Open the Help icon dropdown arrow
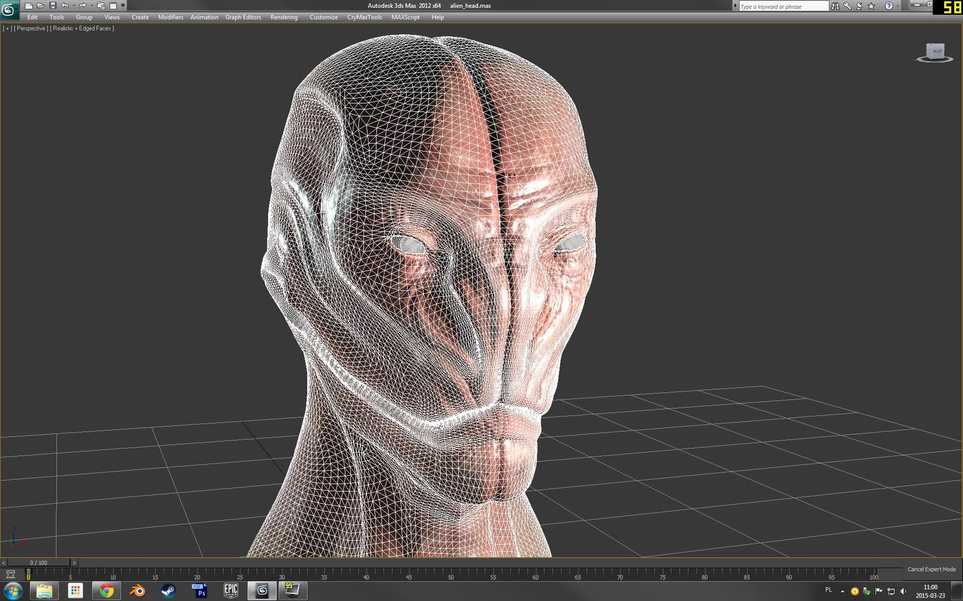 [897, 6]
